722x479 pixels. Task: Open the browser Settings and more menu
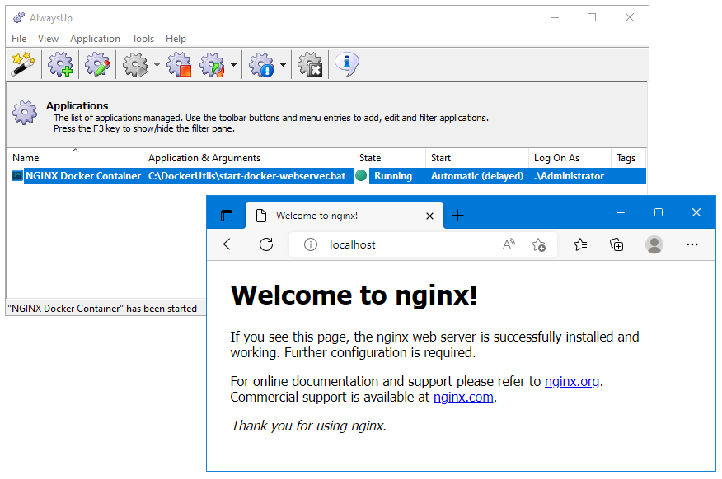coord(692,244)
